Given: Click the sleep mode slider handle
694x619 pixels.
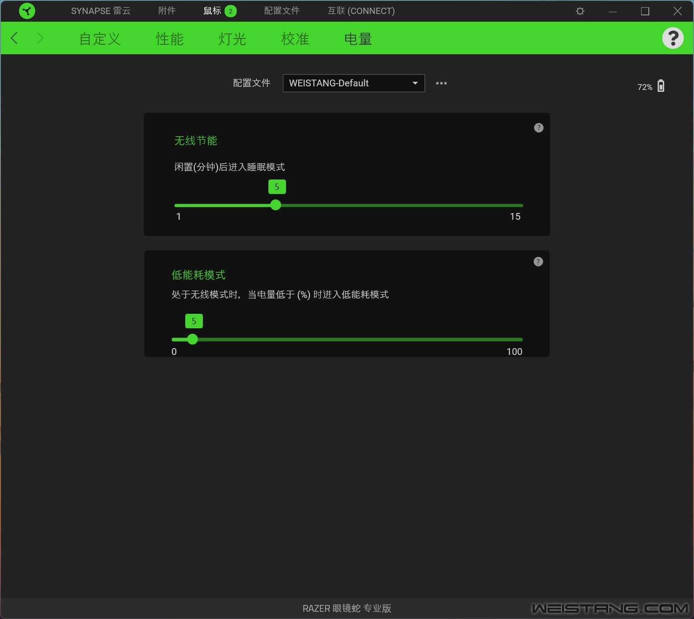Looking at the screenshot, I should 276,205.
